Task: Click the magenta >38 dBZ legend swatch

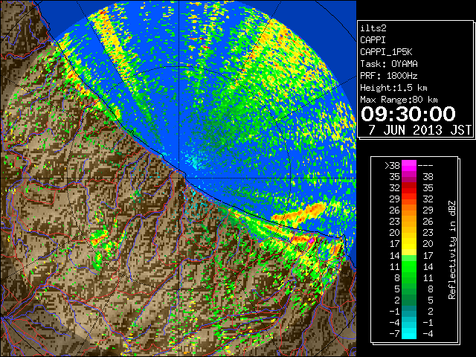Action: (x=409, y=166)
